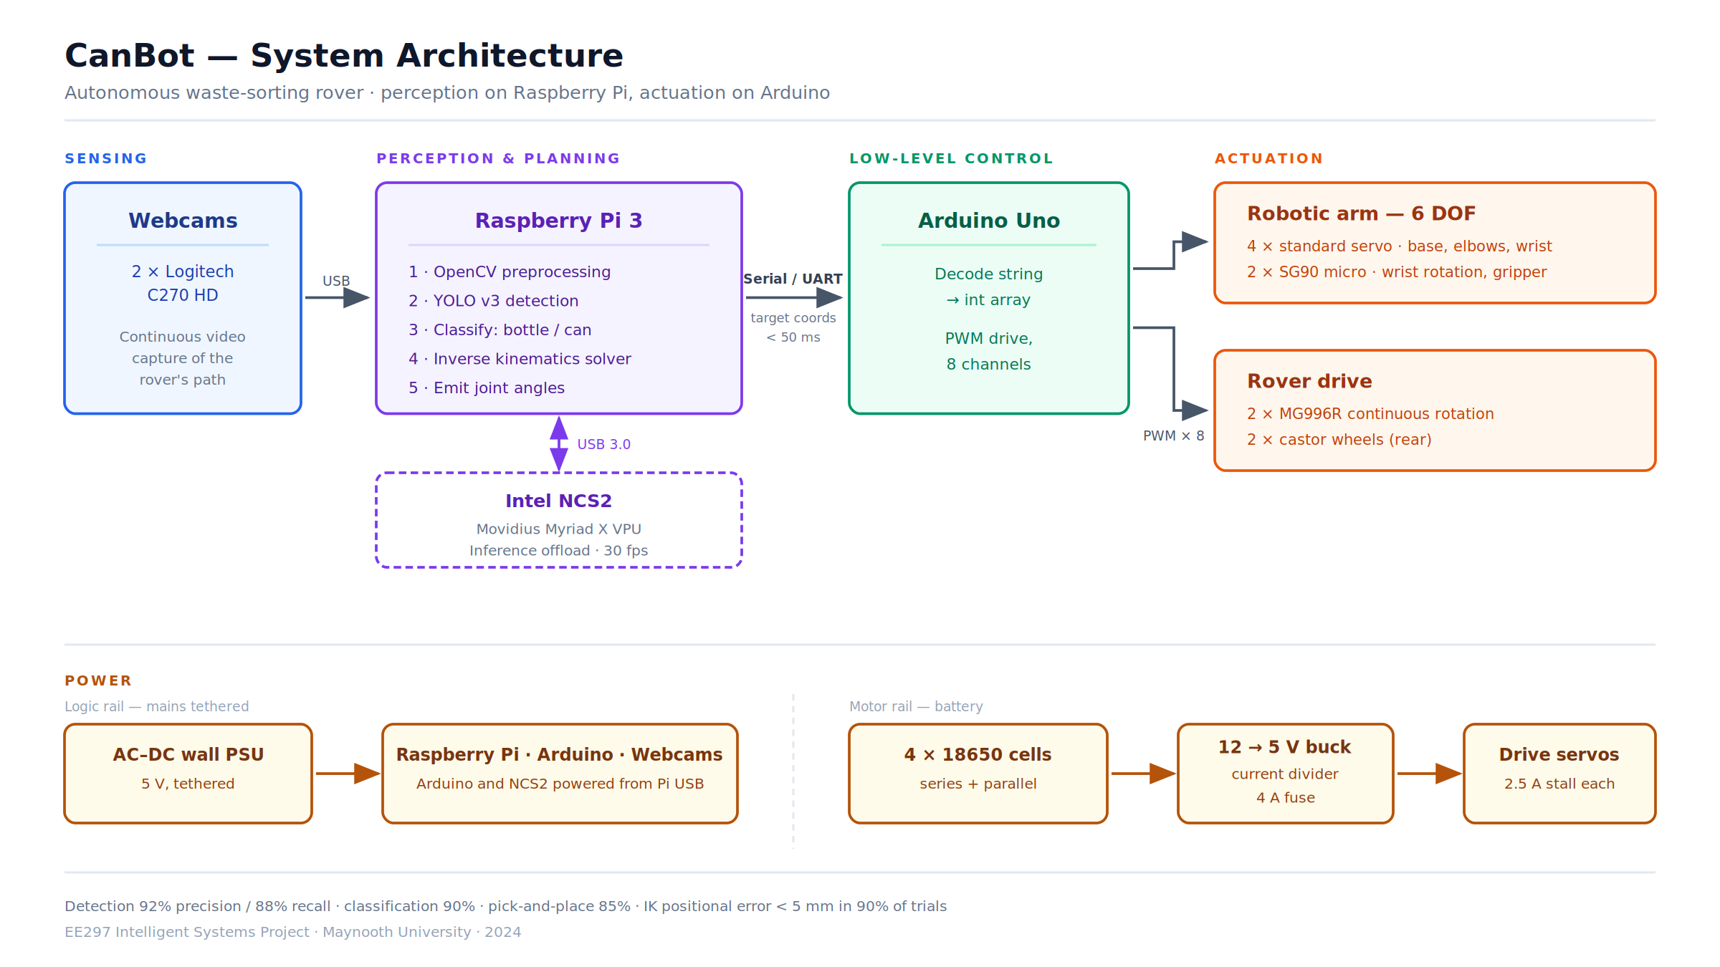Select the '12 → 5 V buck' box
Viewport: 1720px width, 967px height.
pyautogui.click(x=1286, y=774)
